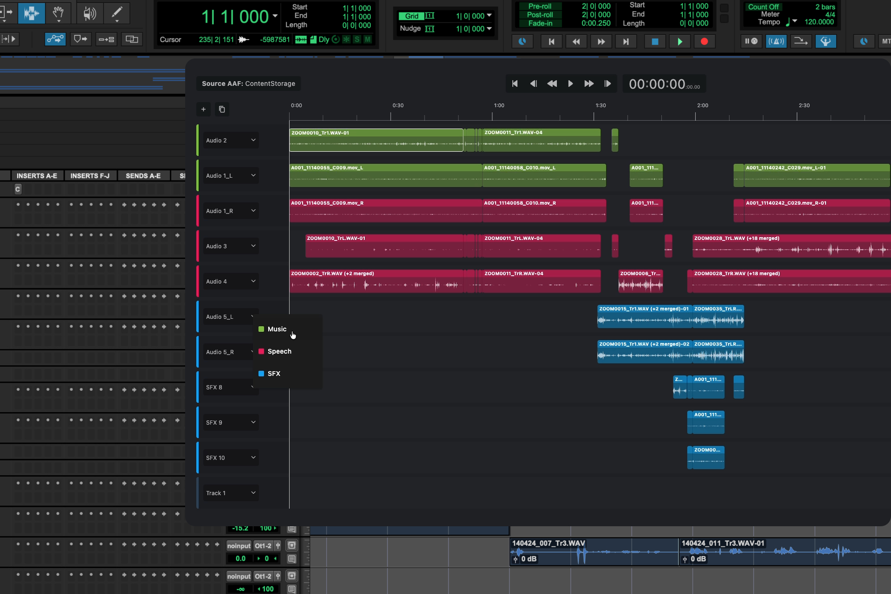Choose Speech from the color category menu
The height and width of the screenshot is (594, 891).
coord(279,351)
